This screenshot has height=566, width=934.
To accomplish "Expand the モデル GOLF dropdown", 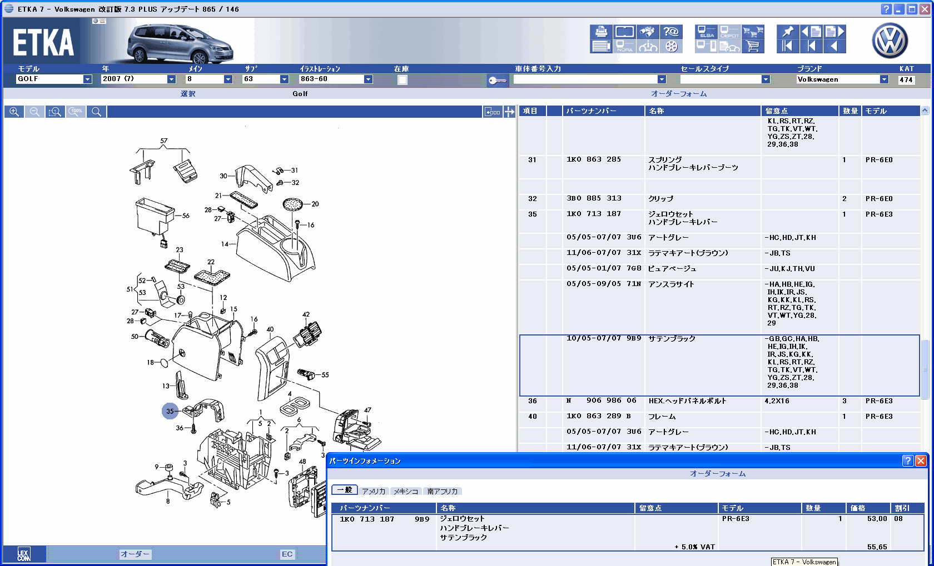I will pyautogui.click(x=87, y=79).
